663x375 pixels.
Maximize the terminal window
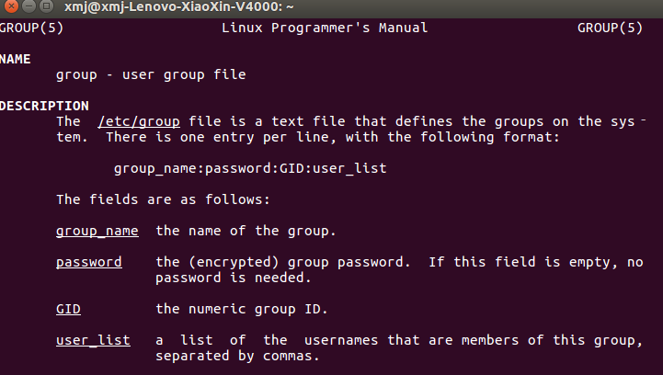(x=44, y=6)
